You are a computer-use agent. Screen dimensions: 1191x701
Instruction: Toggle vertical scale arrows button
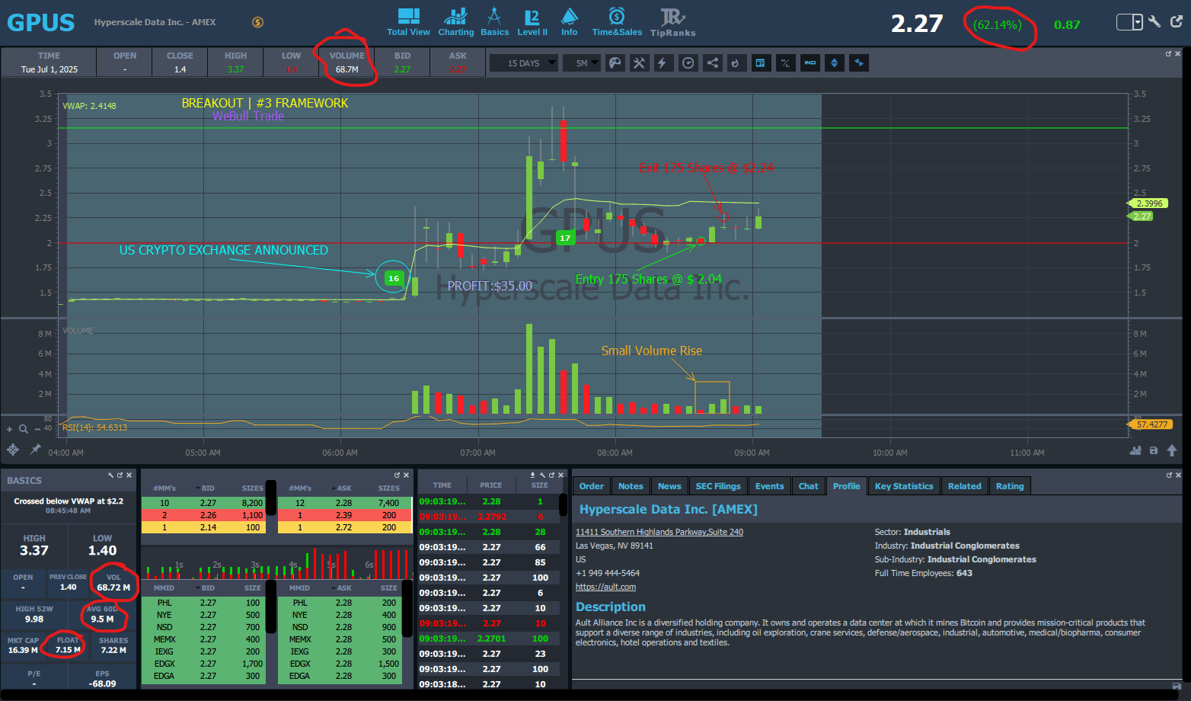[x=835, y=63]
